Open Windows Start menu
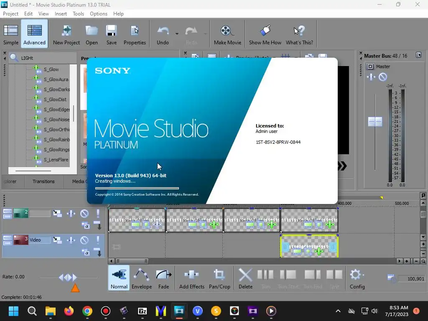The width and height of the screenshot is (428, 321). pyautogui.click(x=13, y=311)
